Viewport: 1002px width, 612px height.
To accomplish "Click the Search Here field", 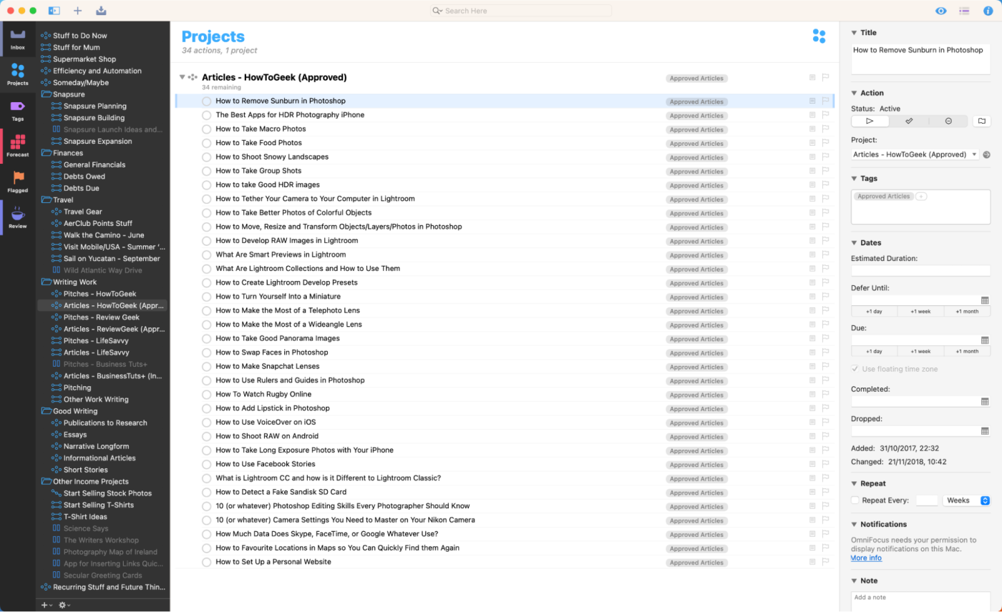I will click(x=520, y=11).
